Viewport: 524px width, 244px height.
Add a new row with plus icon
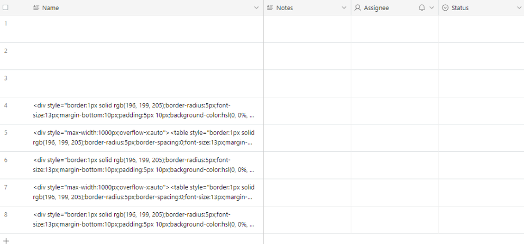[6, 241]
